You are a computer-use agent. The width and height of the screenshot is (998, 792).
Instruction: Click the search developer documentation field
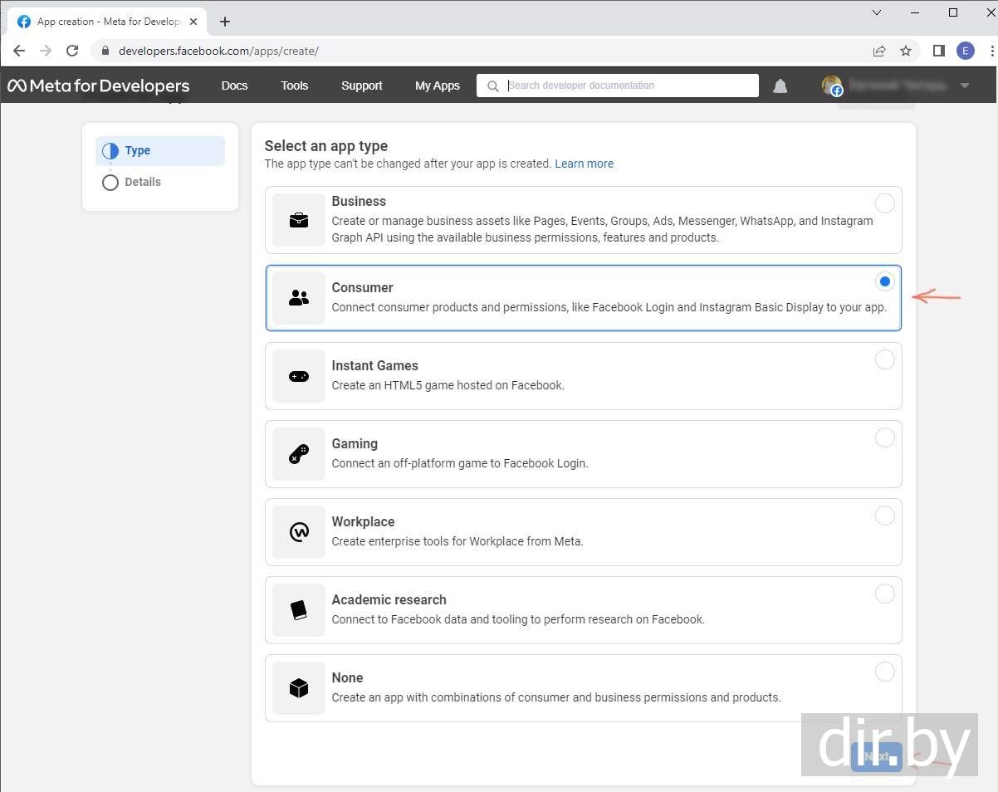[x=618, y=86]
